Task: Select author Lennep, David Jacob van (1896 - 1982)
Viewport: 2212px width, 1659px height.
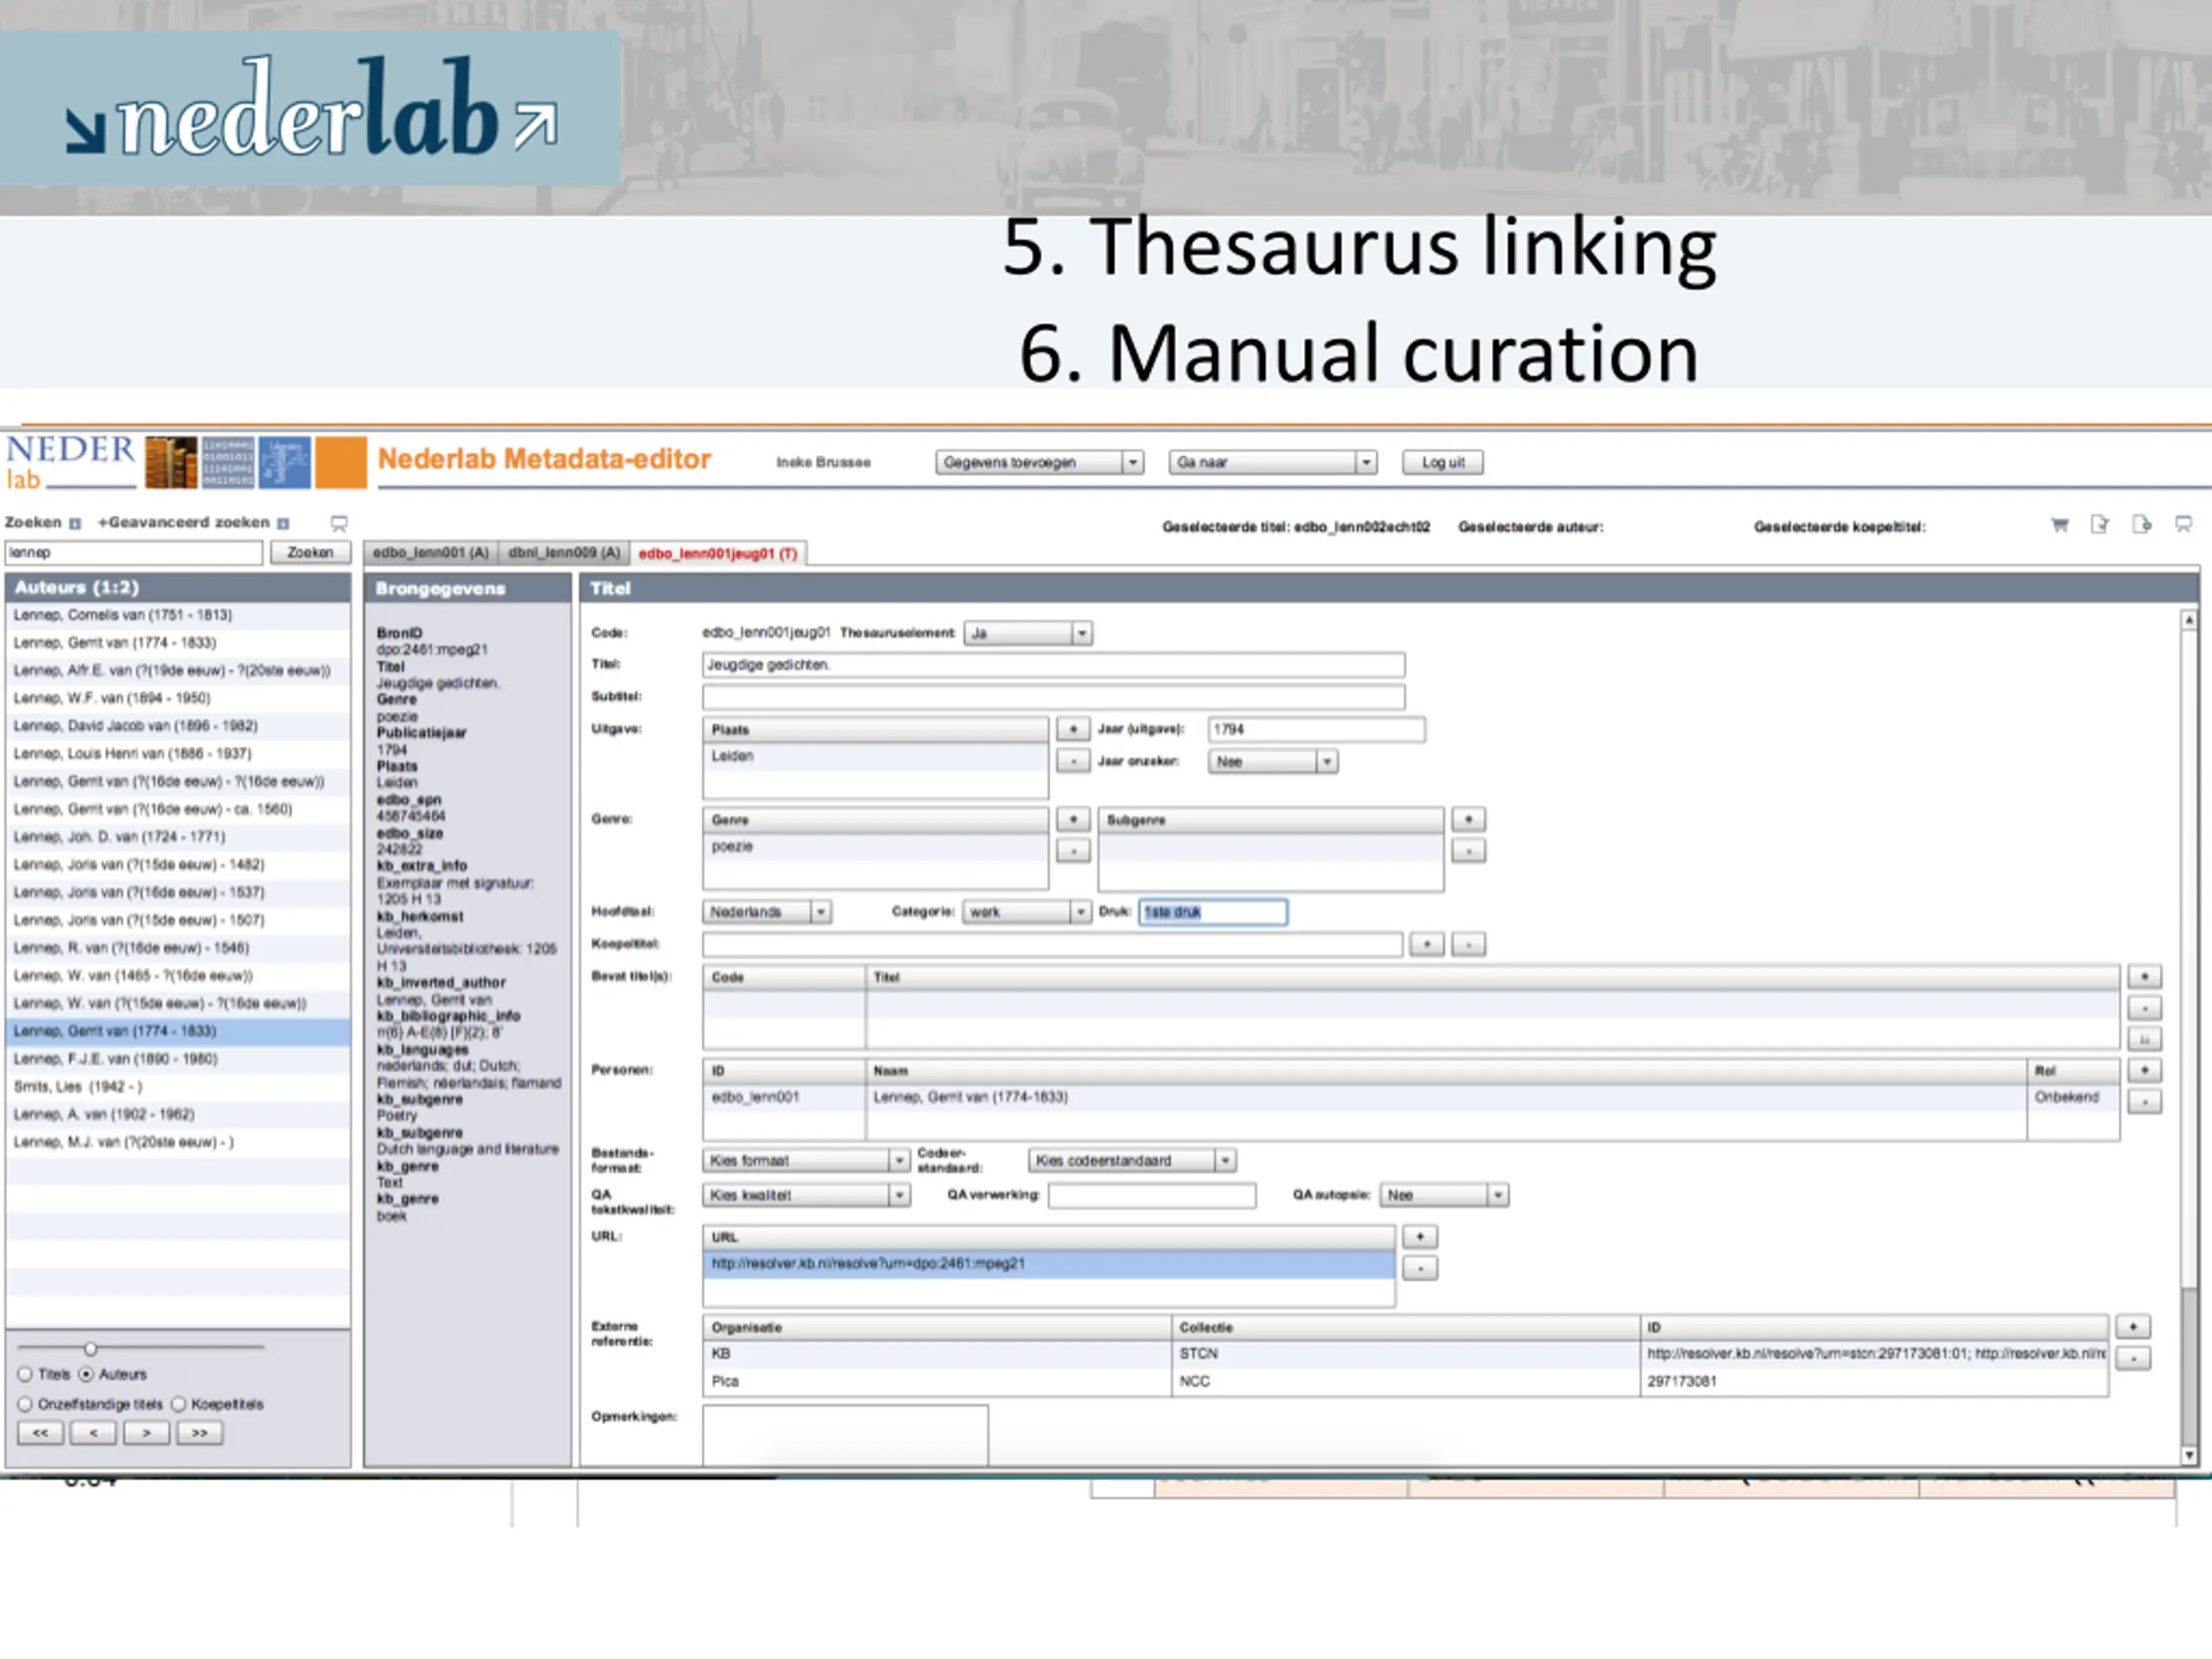Action: click(x=178, y=726)
